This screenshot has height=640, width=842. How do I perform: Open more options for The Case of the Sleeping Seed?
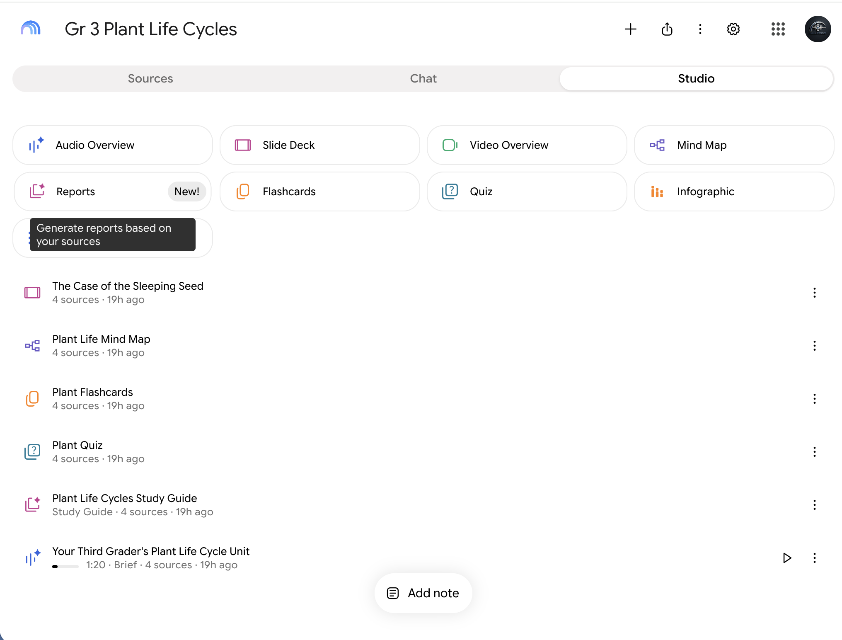815,293
